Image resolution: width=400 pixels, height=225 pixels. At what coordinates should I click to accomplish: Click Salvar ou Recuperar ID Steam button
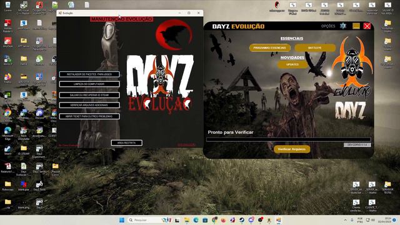point(89,95)
